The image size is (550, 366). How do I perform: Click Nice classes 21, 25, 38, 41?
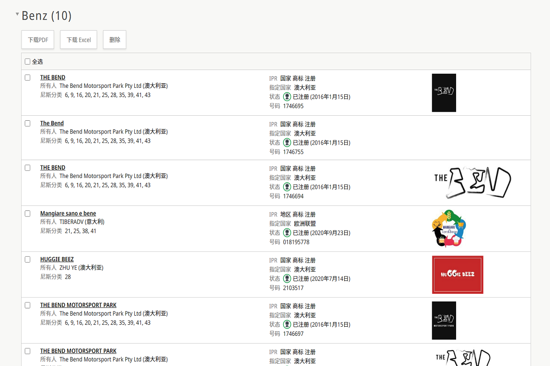[x=81, y=231]
